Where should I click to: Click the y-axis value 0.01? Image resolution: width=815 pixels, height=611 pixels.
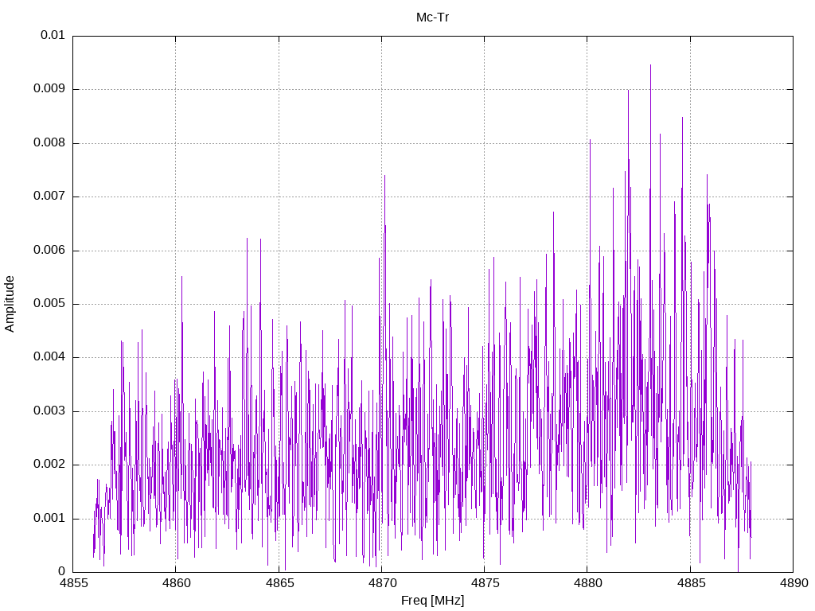click(53, 35)
